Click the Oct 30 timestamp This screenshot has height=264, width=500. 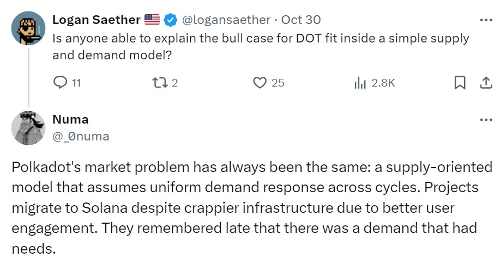[x=301, y=20]
